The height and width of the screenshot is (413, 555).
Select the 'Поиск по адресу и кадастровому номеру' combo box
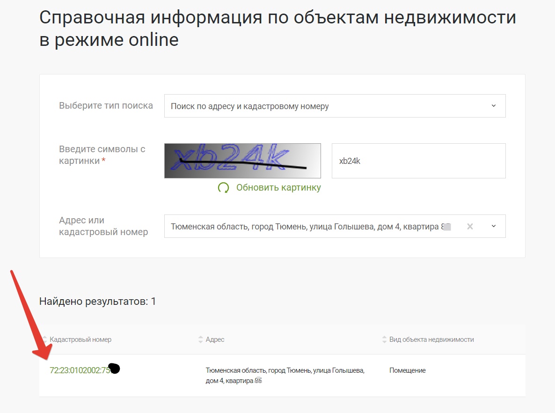[328, 106]
